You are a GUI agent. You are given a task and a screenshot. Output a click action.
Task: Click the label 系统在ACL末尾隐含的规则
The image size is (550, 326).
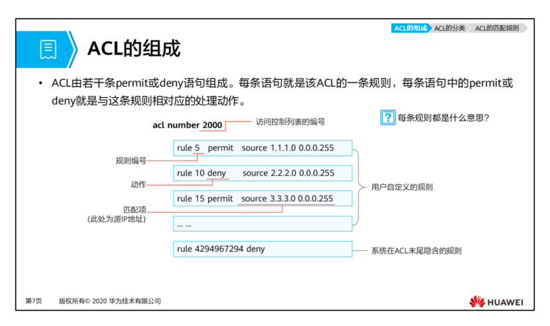[x=416, y=251]
